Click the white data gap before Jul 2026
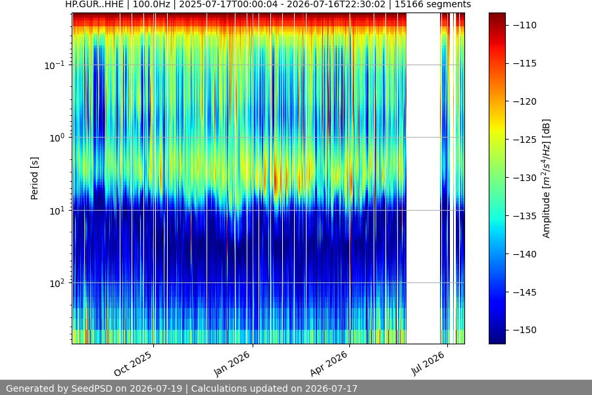The height and width of the screenshot is (395, 592). pos(423,178)
